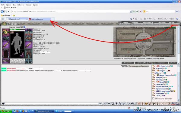
Task: Click the game frame vertical scrollbar
Action: pos(178,45)
